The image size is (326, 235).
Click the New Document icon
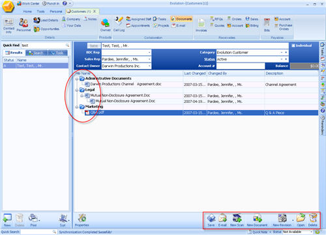(257, 220)
